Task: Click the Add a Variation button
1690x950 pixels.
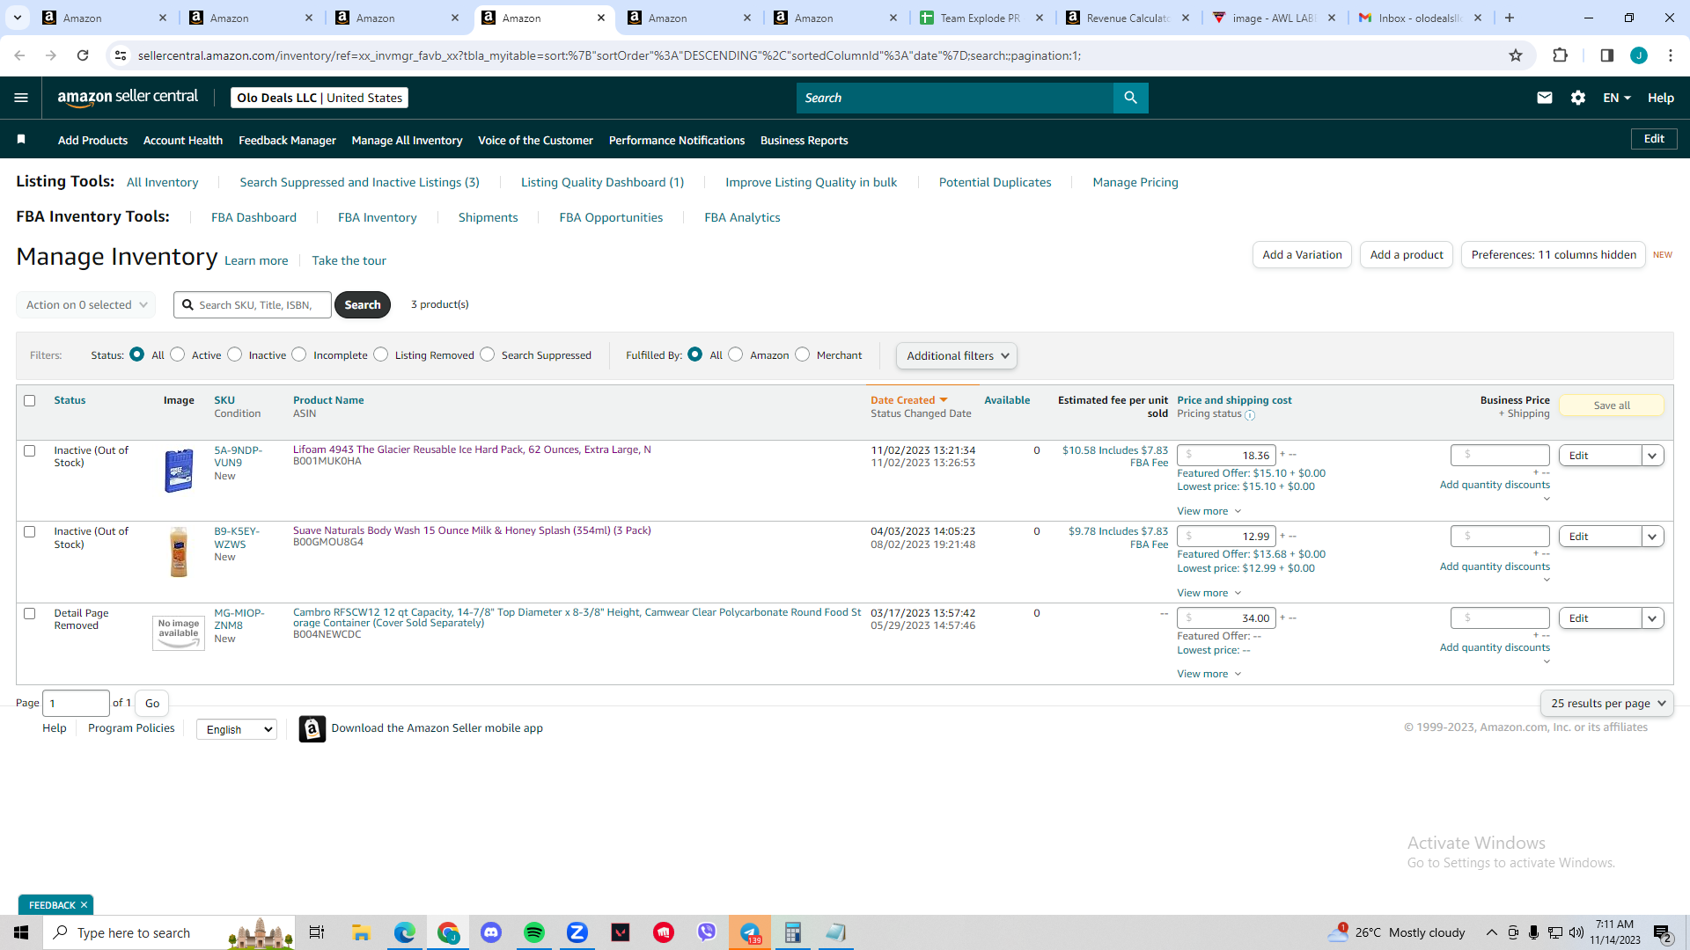Action: tap(1302, 254)
